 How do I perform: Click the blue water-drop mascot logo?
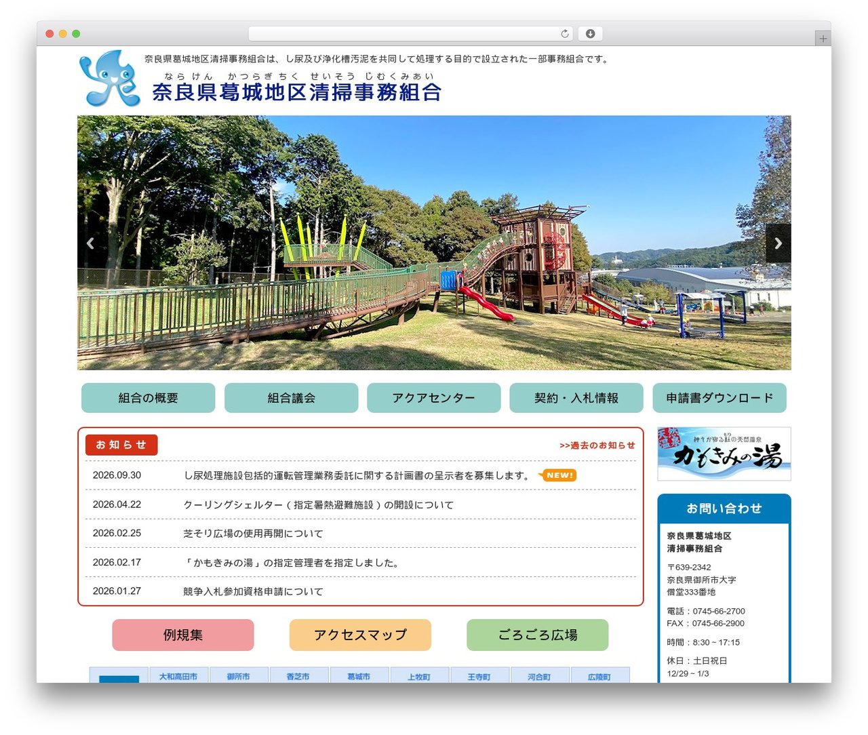110,78
